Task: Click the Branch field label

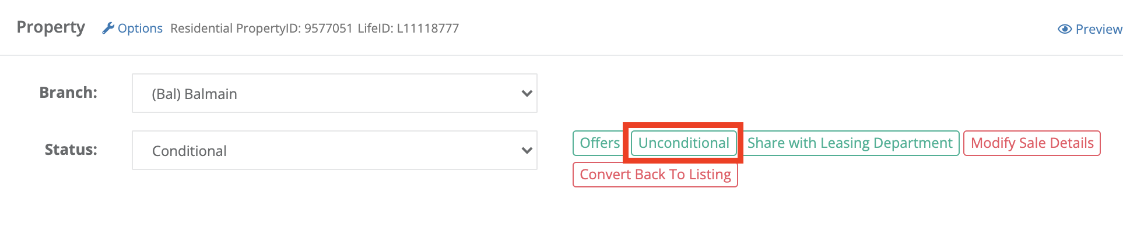Action: click(68, 93)
